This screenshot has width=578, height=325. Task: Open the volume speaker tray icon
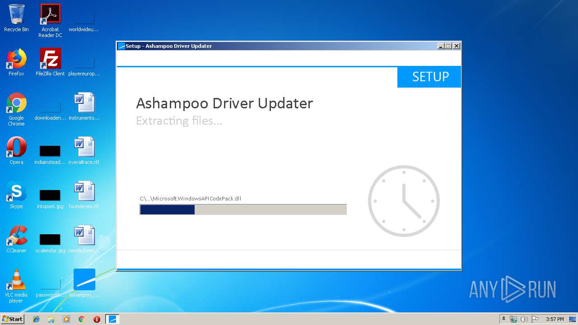click(524, 319)
